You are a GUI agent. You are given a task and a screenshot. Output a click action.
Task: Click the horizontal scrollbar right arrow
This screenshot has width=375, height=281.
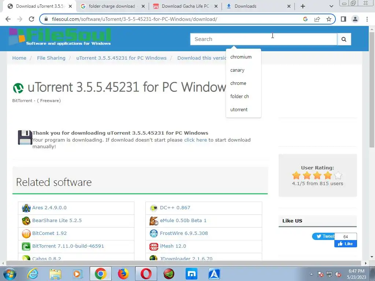[365, 263]
